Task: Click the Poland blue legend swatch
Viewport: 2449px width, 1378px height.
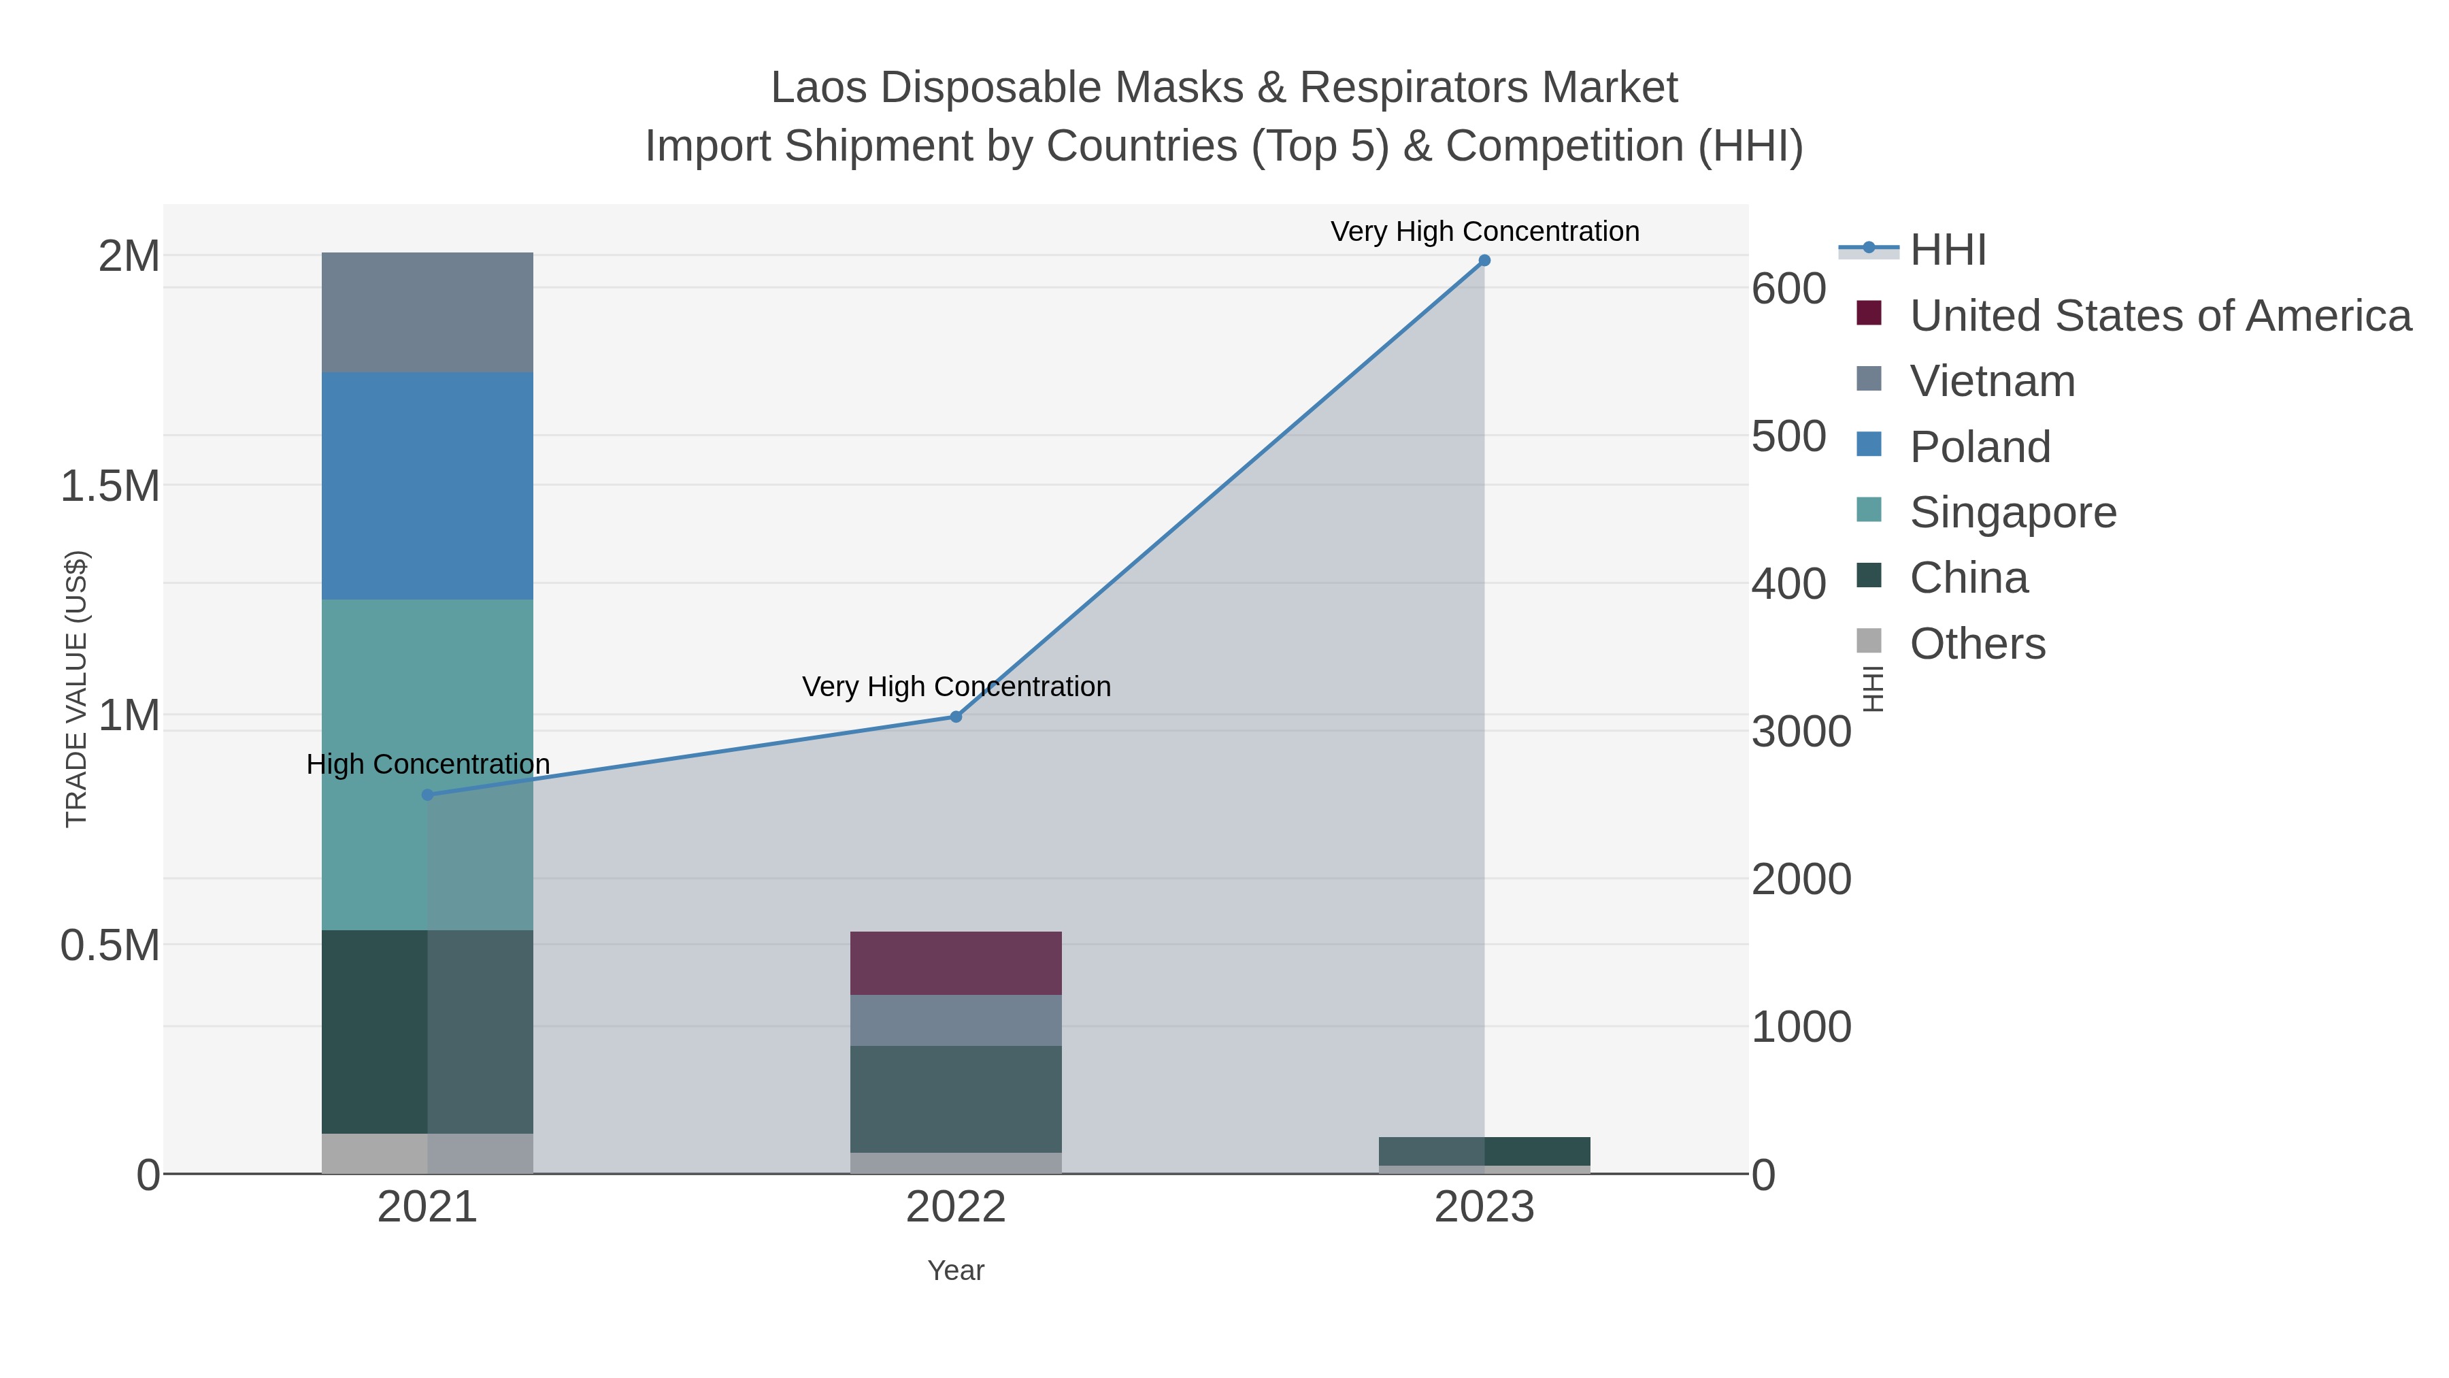Action: (1869, 444)
